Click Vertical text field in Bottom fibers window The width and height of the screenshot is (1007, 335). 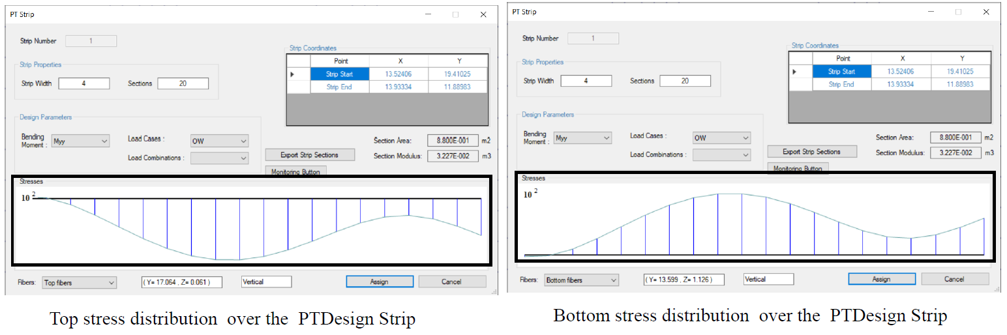pyautogui.click(x=768, y=279)
